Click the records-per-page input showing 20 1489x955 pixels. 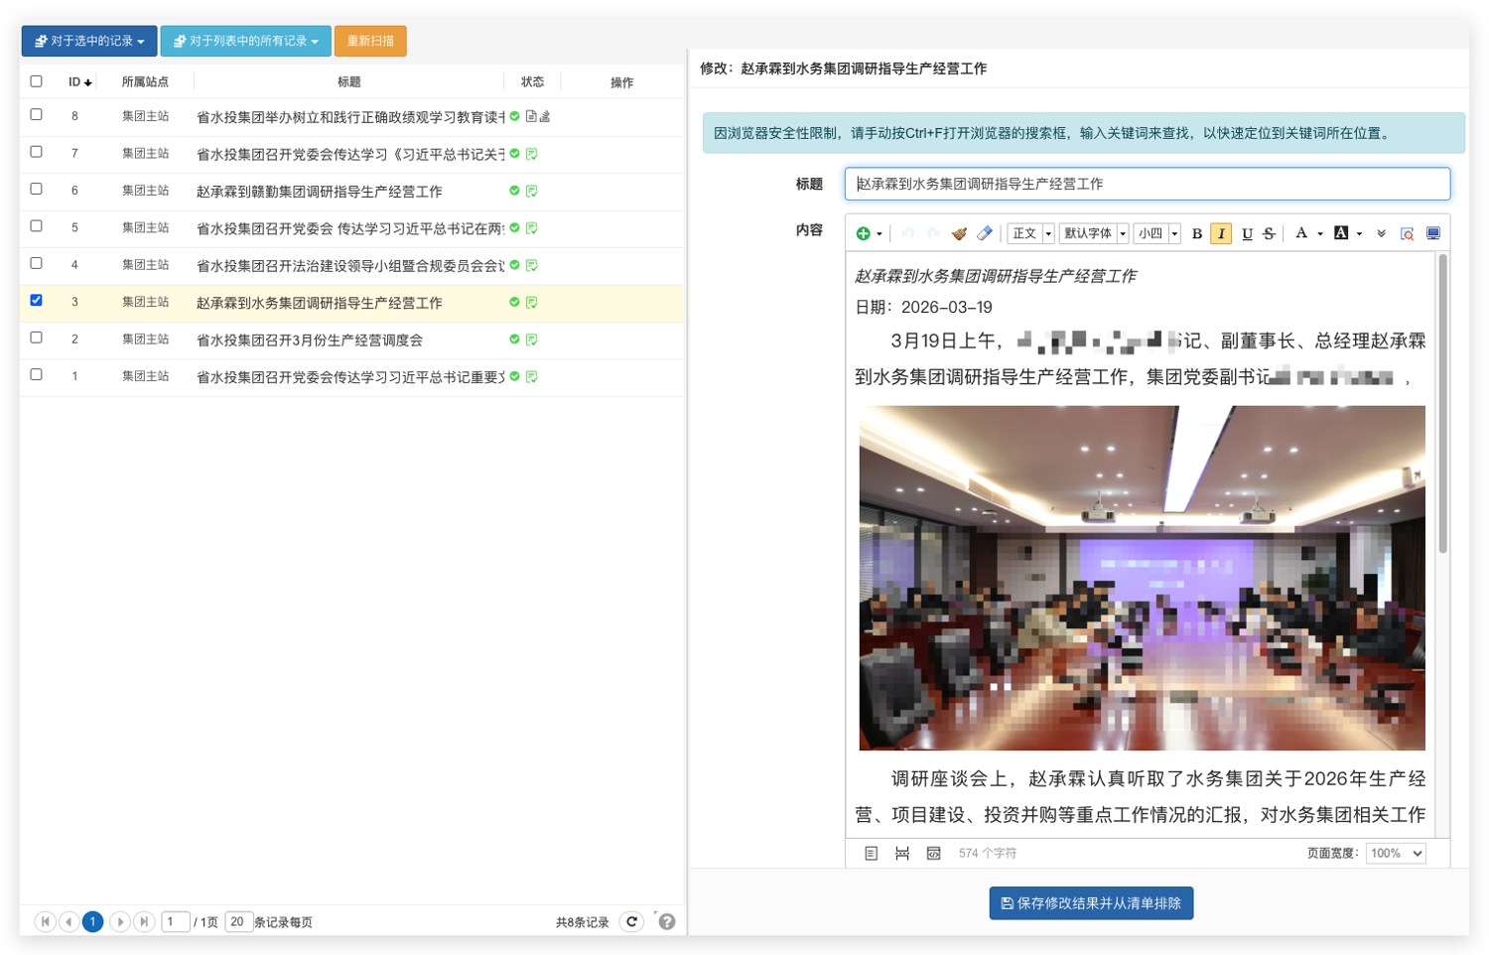[238, 922]
